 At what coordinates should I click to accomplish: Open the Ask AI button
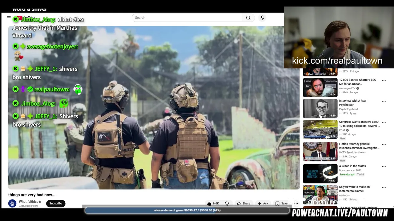(x=263, y=204)
